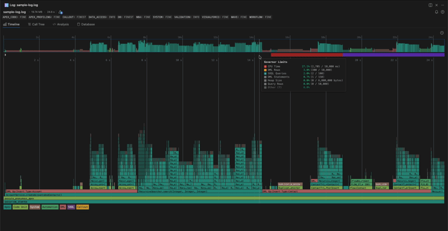
Task: Open the Database tab
Action: (86, 24)
